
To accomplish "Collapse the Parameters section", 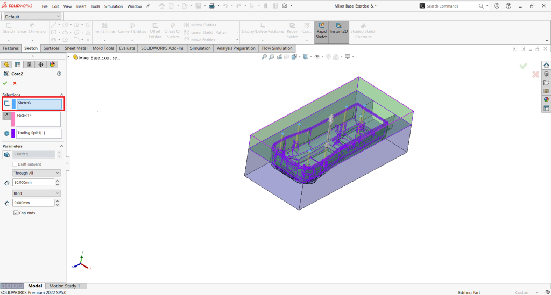I will 61,146.
